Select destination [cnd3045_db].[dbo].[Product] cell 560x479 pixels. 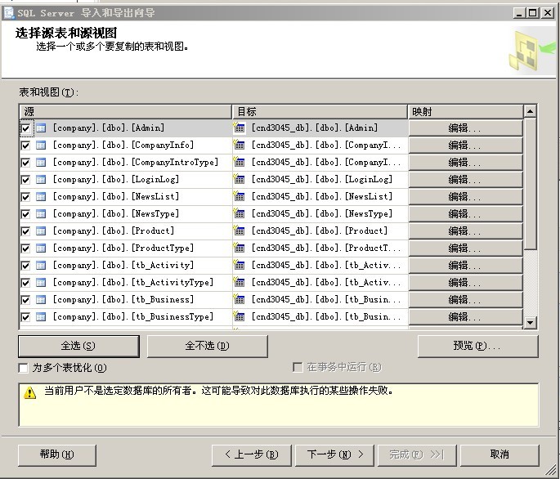(320, 231)
